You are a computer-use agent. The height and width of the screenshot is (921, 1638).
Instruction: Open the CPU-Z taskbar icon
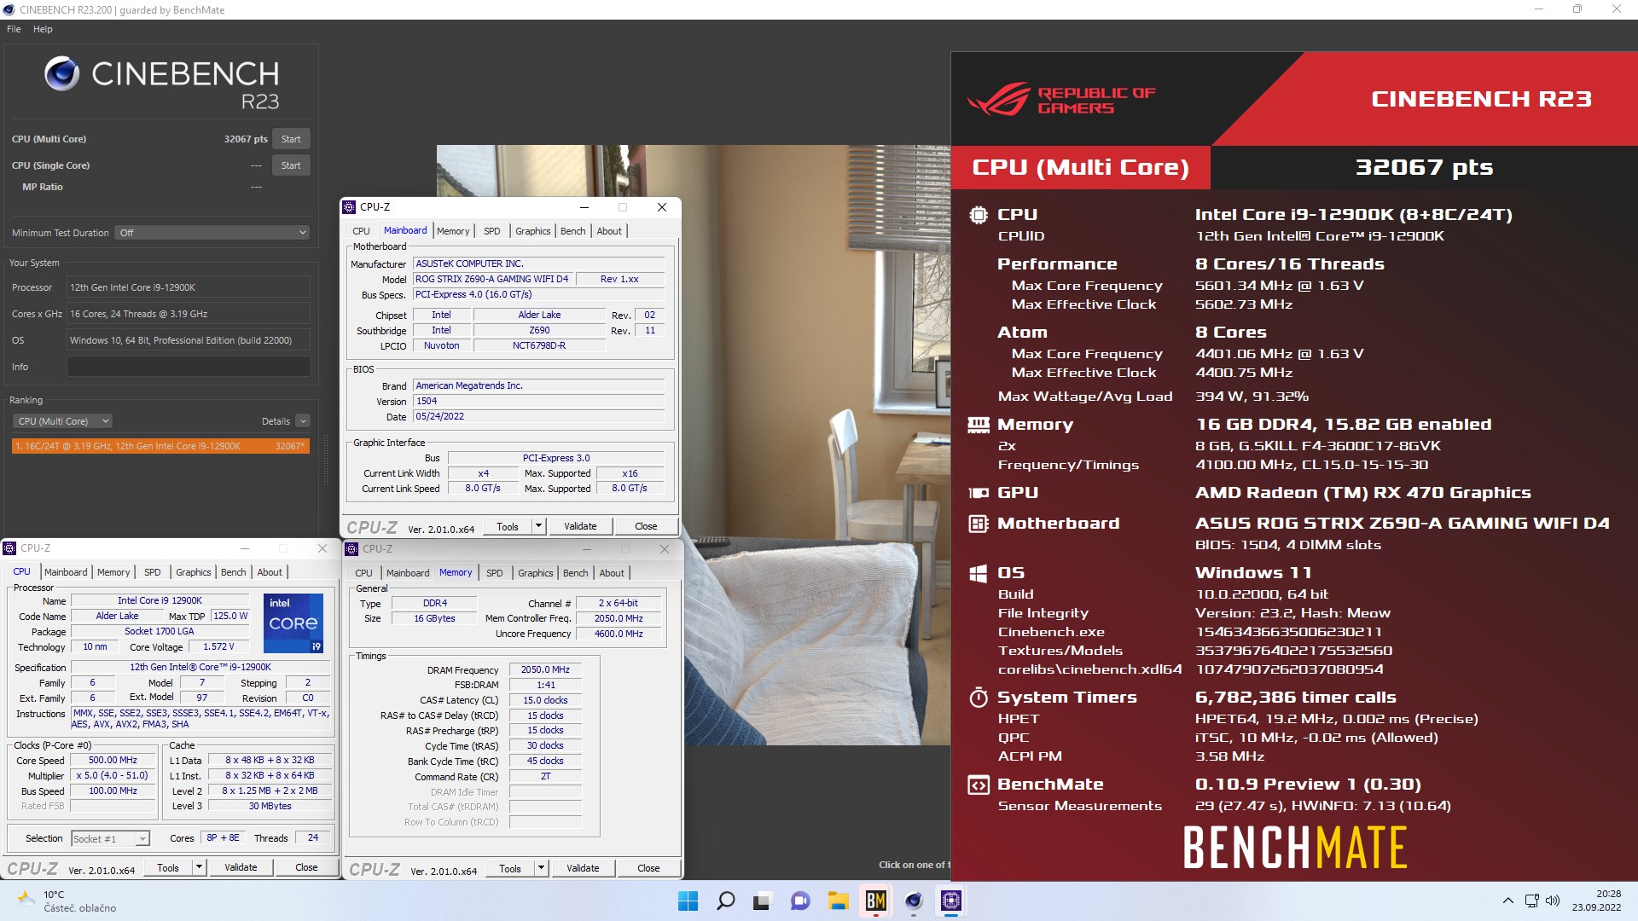[x=951, y=901]
